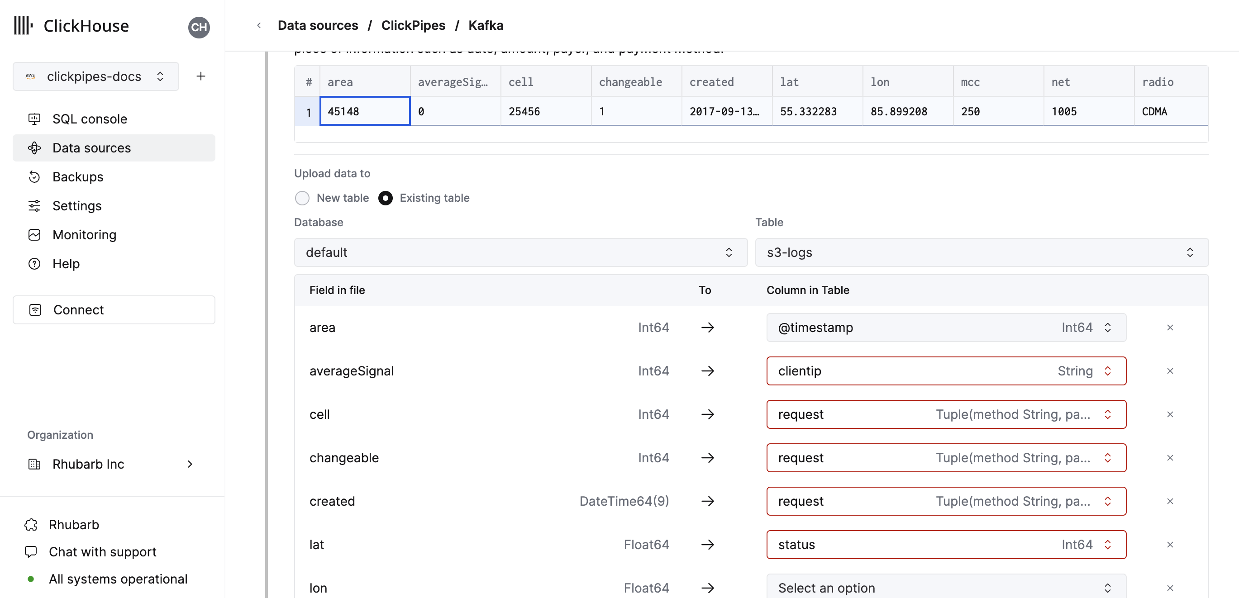Open the Monitoring panel
The height and width of the screenshot is (598, 1239).
click(84, 235)
